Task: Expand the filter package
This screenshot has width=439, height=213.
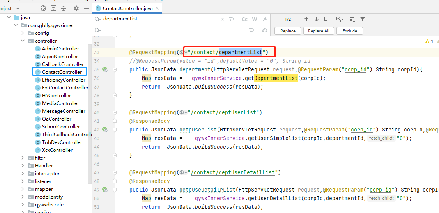Action: pyautogui.click(x=23, y=158)
